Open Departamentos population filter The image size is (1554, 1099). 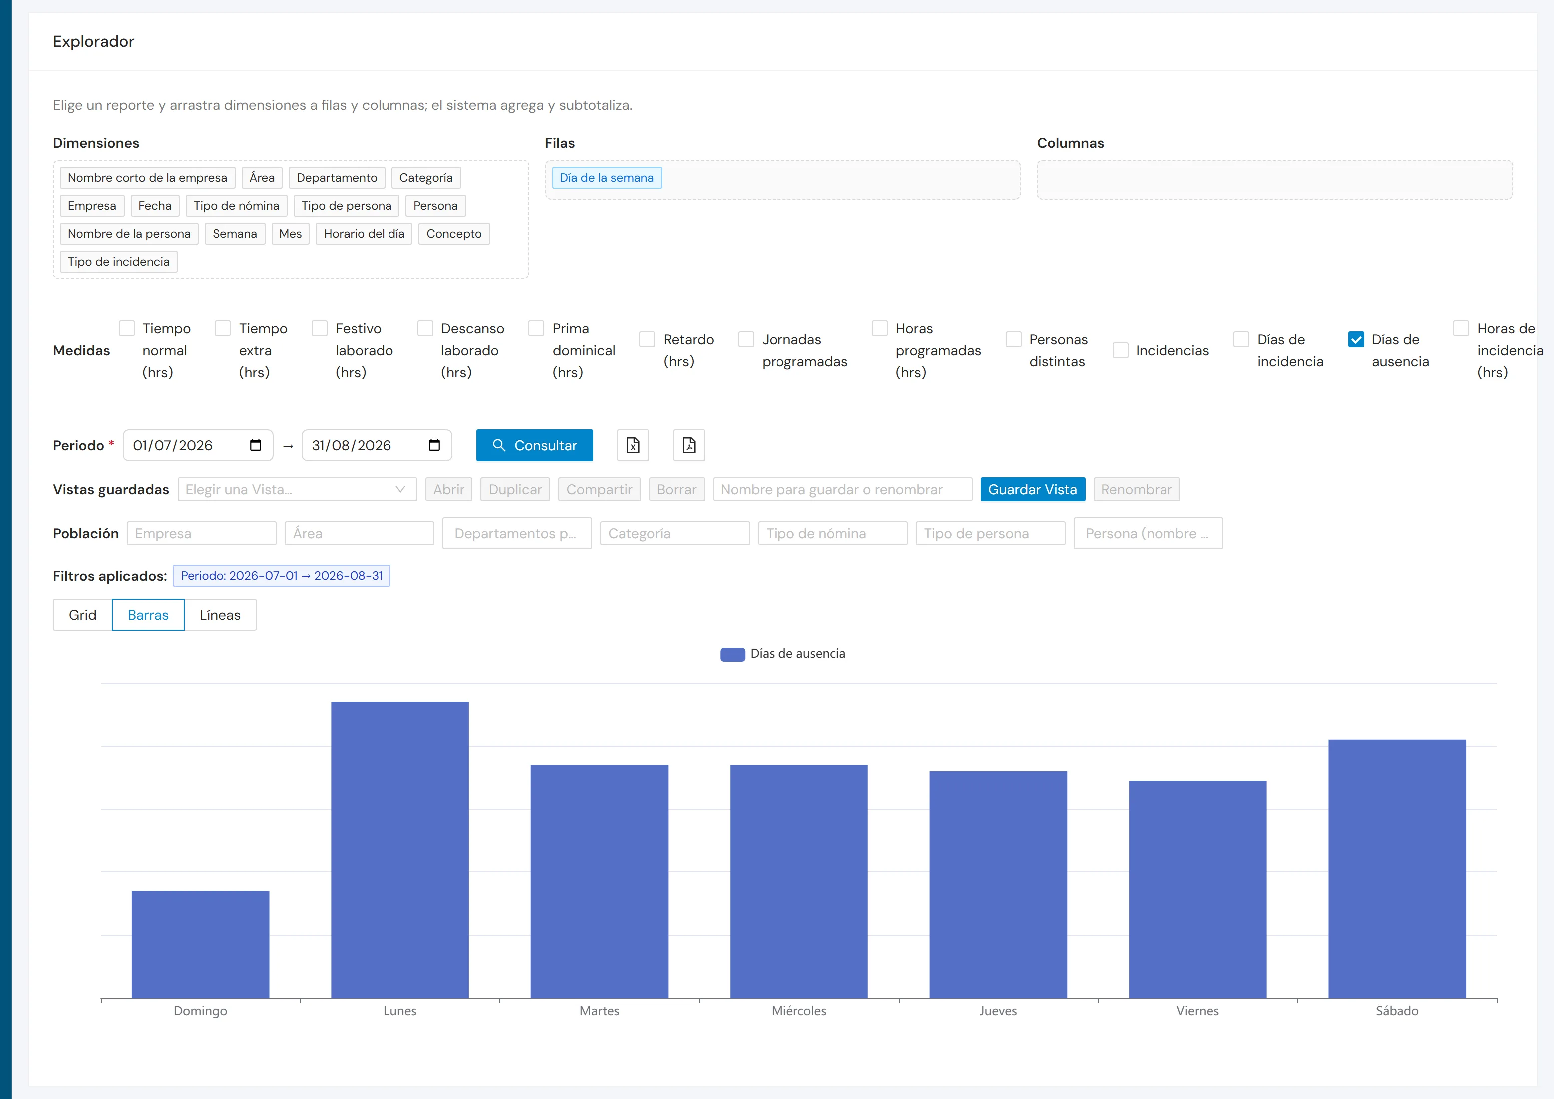[x=517, y=533]
